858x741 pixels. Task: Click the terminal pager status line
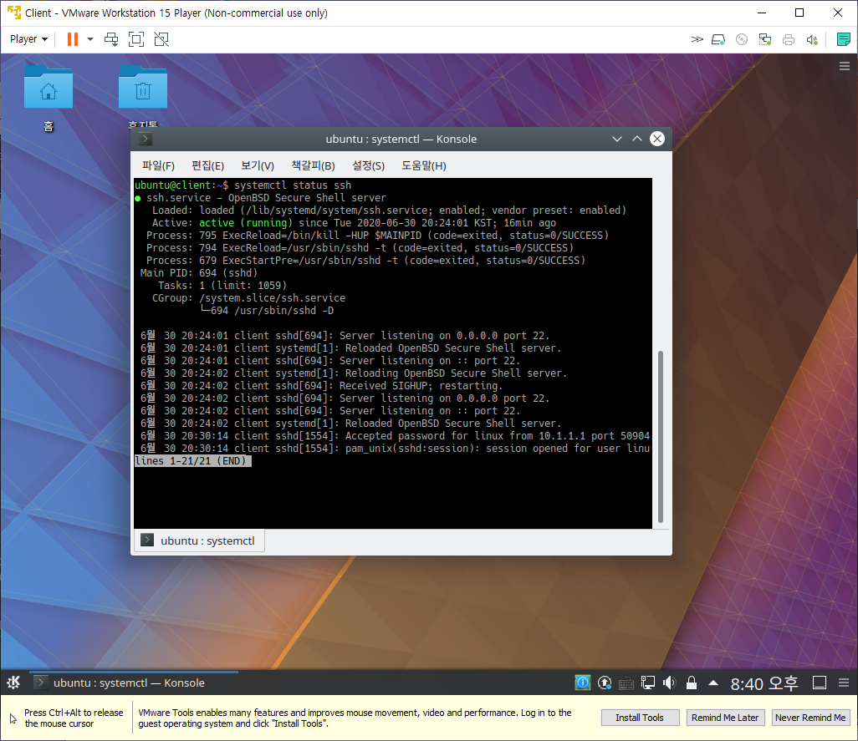[192, 460]
